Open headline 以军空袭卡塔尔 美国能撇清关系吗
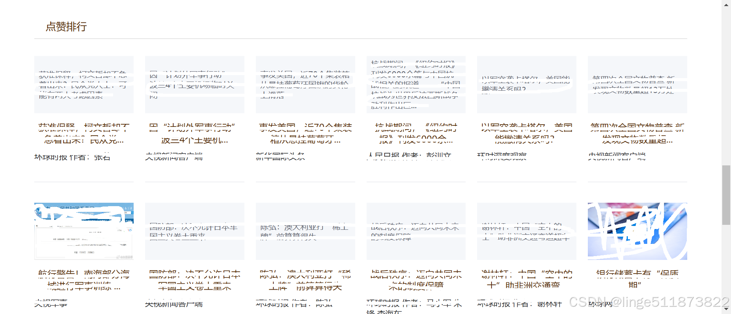 (x=527, y=133)
